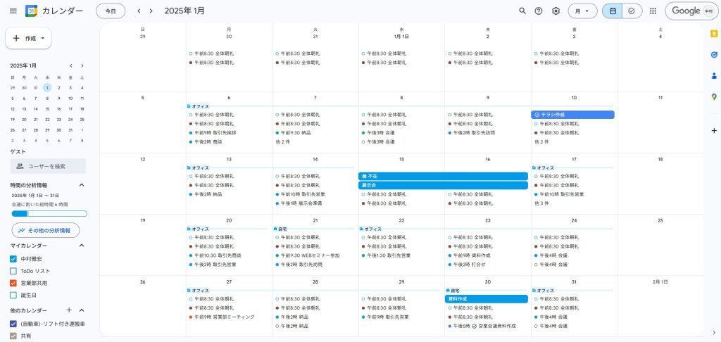Open the Google apps grid
This screenshot has height=342, width=721.
click(x=653, y=11)
